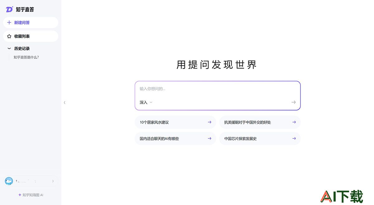Click the send arrow in the question box
This screenshot has height=205, width=374.
point(293,102)
